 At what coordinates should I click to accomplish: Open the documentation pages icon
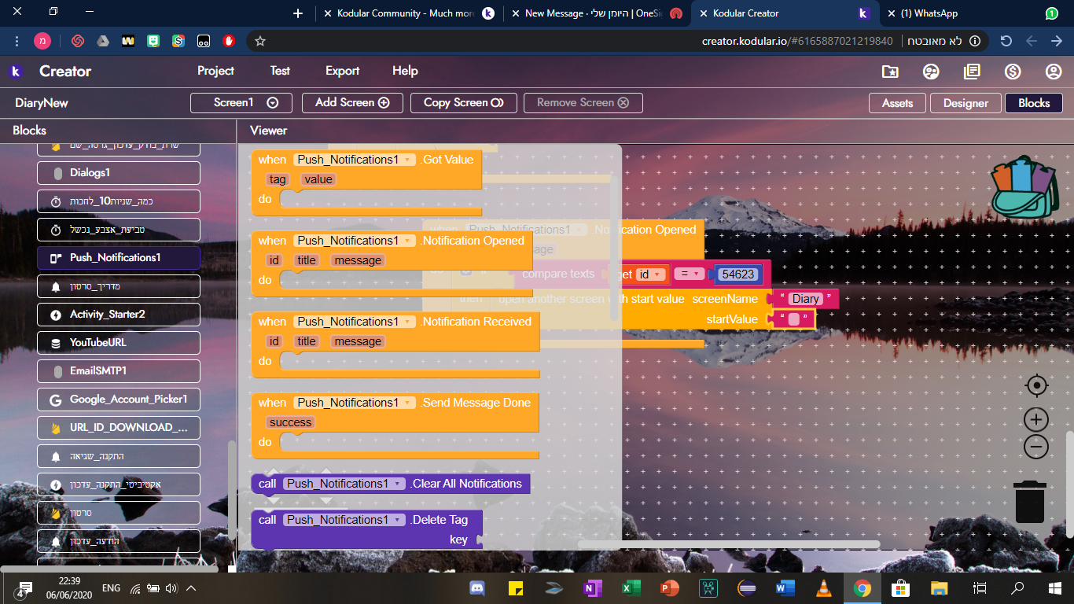pos(972,71)
